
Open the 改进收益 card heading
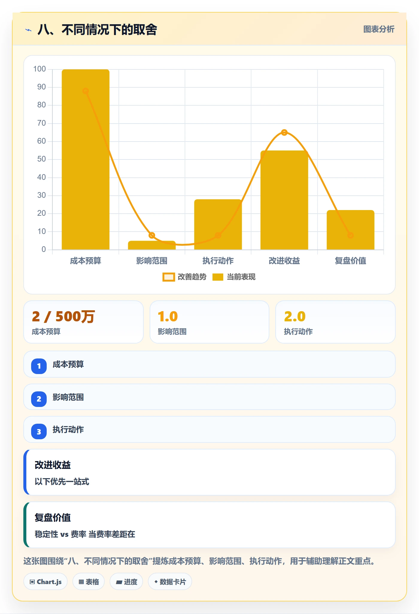pos(53,465)
